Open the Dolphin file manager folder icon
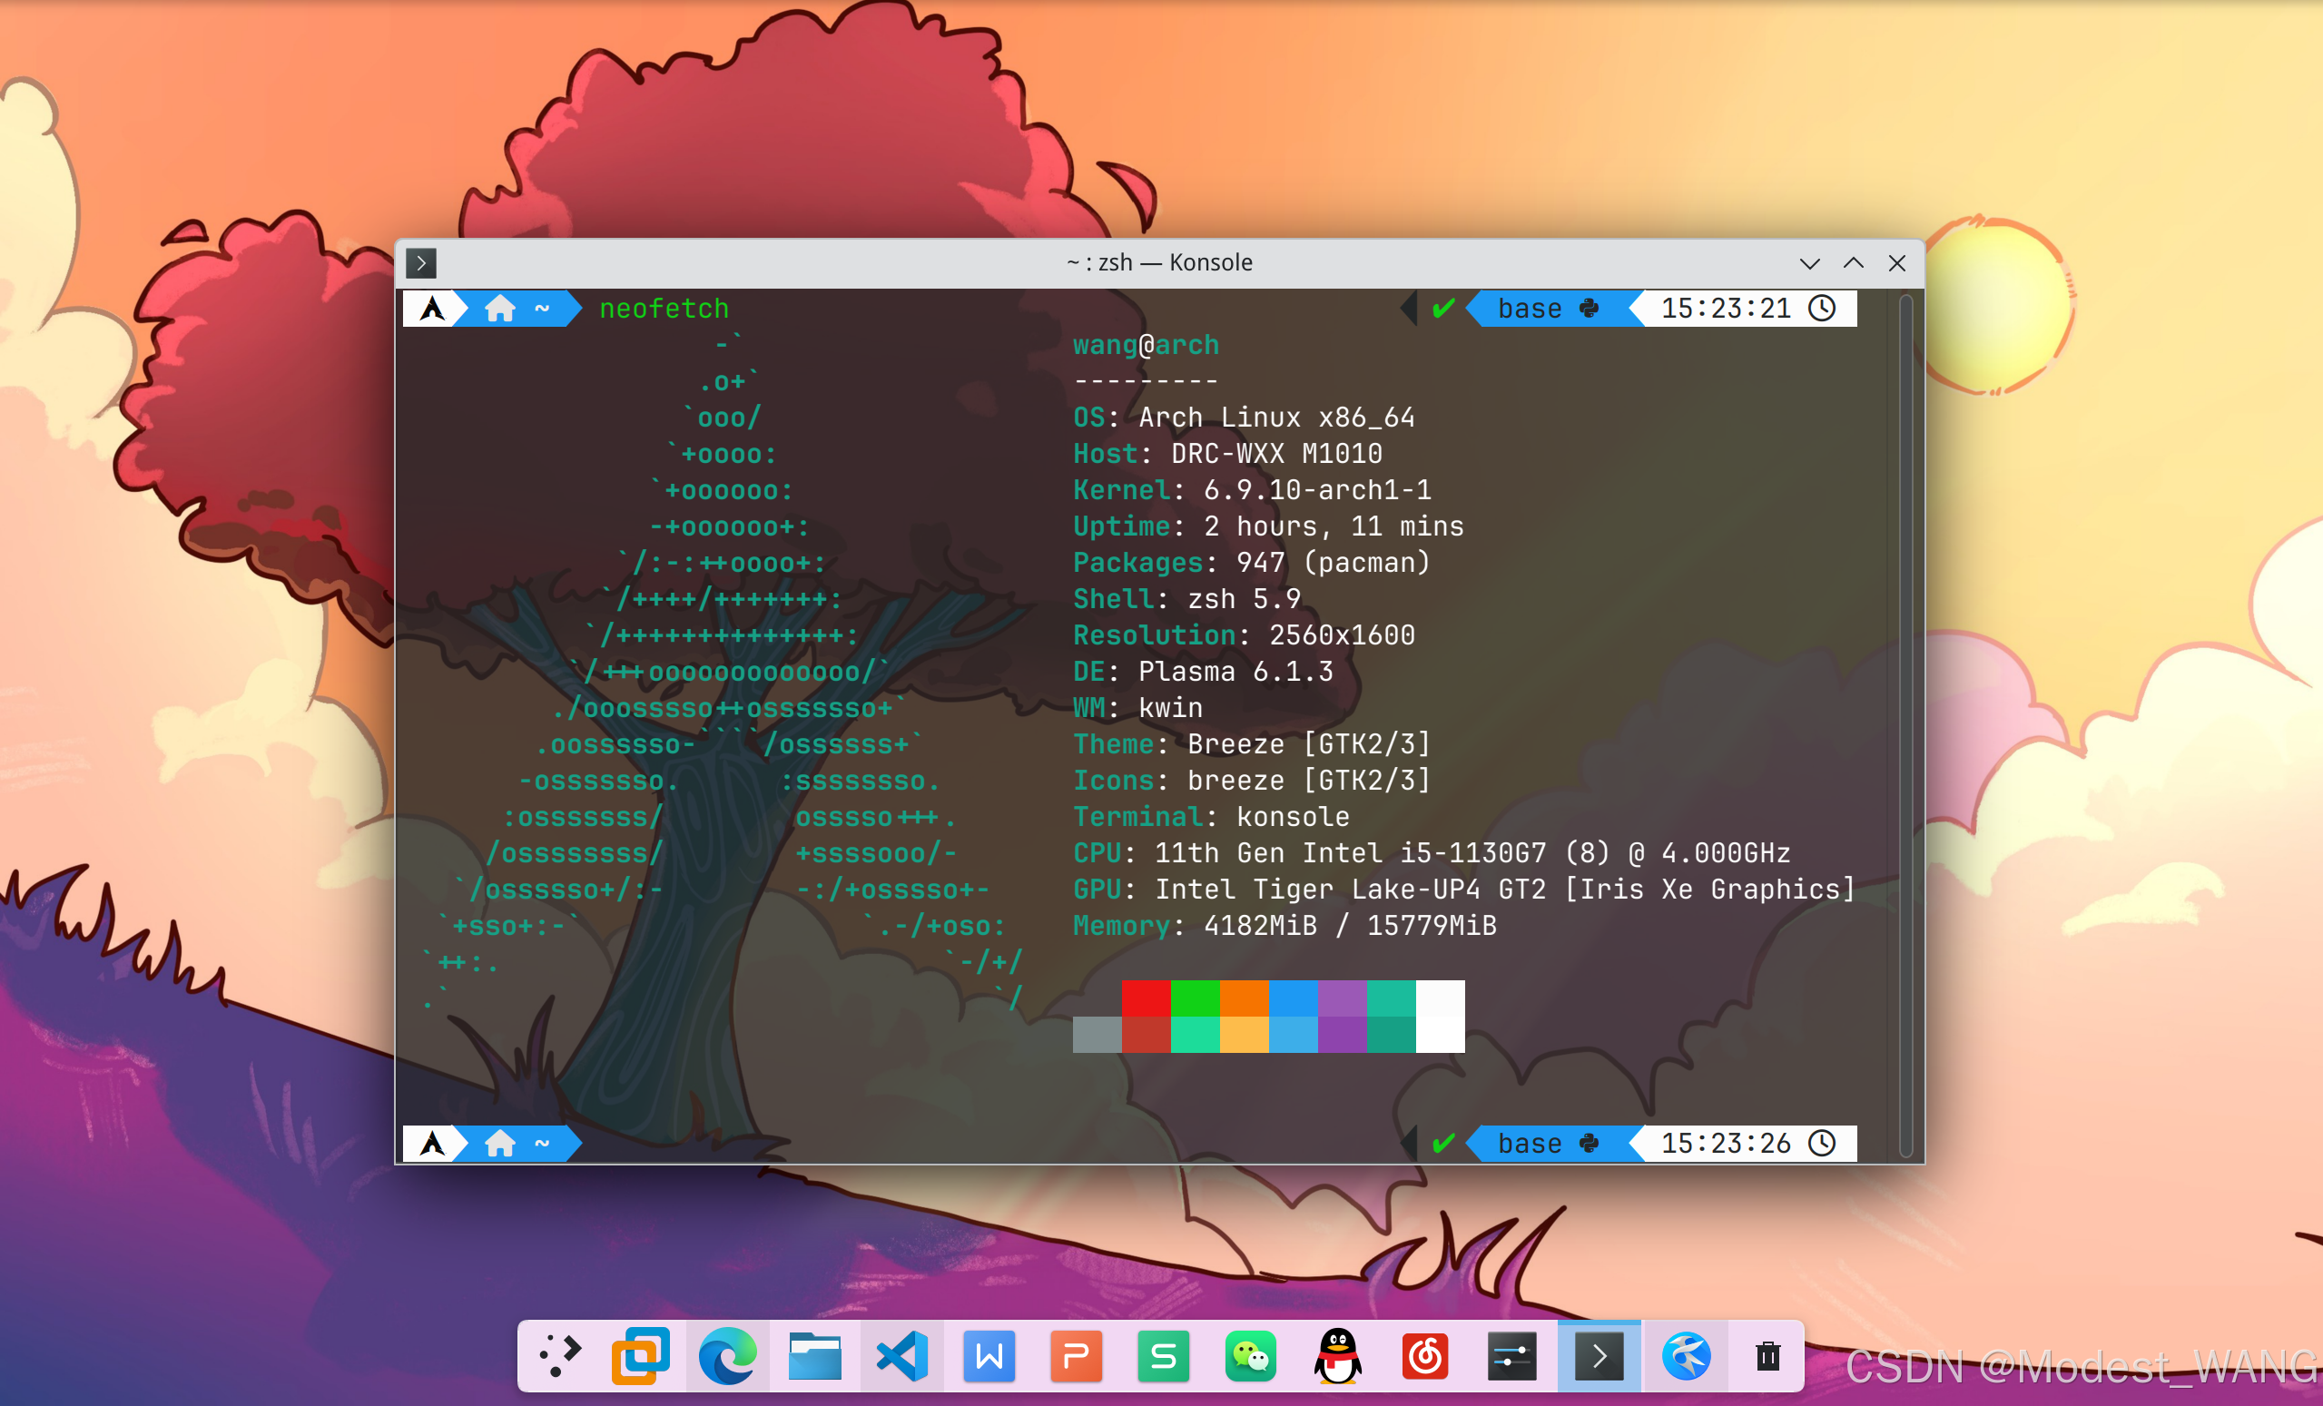Image resolution: width=2323 pixels, height=1406 pixels. (814, 1356)
